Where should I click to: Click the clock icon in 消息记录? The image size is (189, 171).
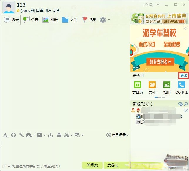pos(108,135)
